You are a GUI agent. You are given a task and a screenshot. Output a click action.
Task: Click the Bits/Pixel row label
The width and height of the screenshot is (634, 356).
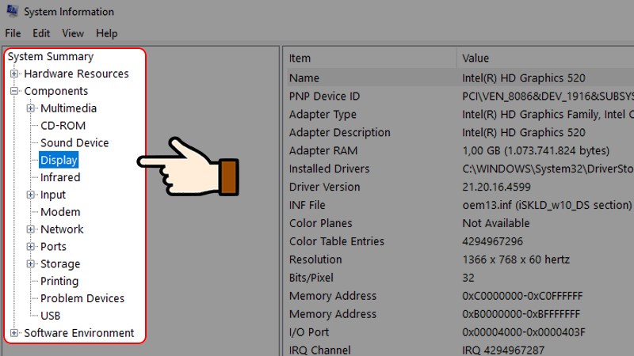pos(311,278)
